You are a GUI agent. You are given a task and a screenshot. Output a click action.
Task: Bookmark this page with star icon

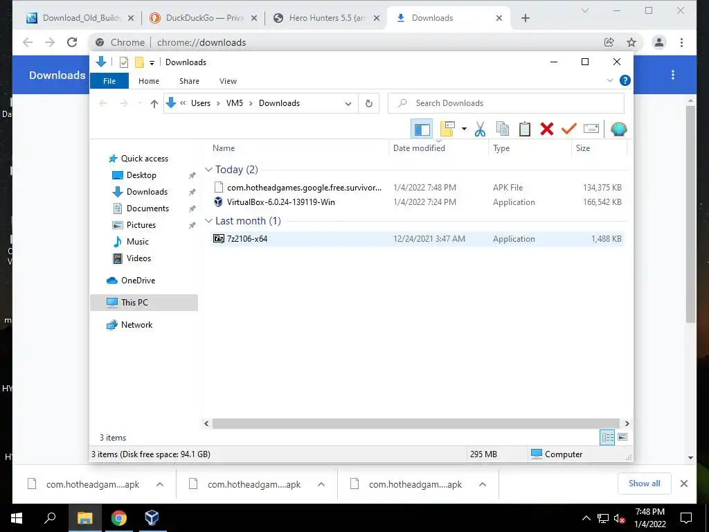pos(631,42)
